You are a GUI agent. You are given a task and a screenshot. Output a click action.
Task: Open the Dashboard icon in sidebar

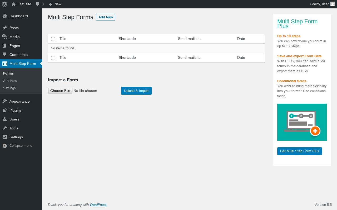5,16
